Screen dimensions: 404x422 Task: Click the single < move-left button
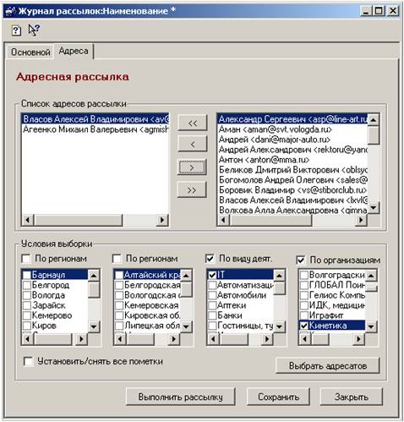tap(193, 145)
